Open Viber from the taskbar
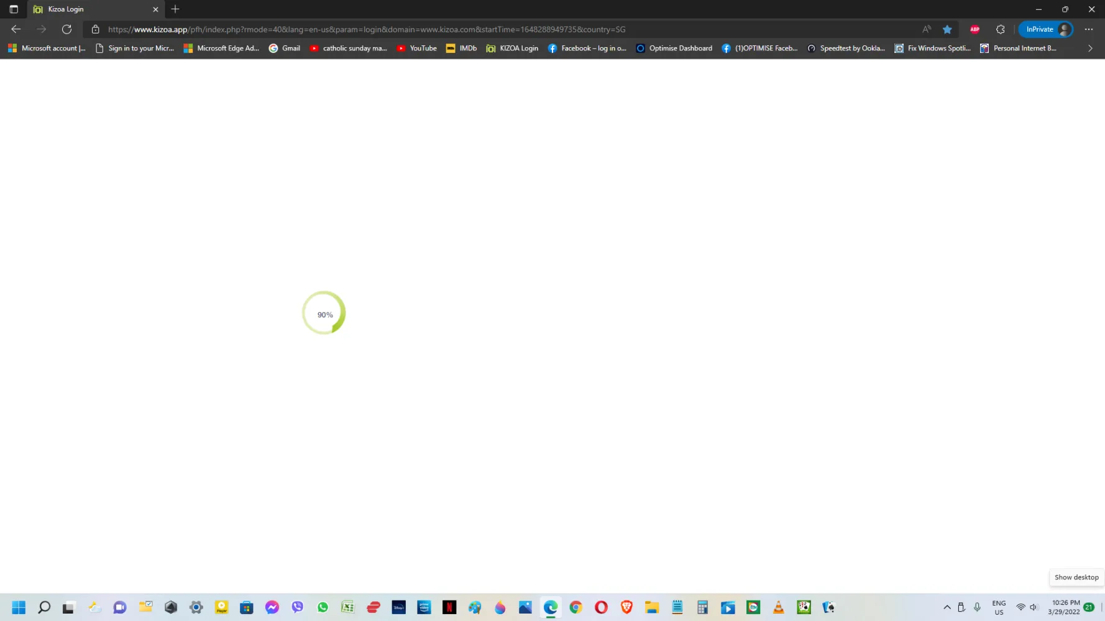The width and height of the screenshot is (1105, 621). (x=298, y=607)
